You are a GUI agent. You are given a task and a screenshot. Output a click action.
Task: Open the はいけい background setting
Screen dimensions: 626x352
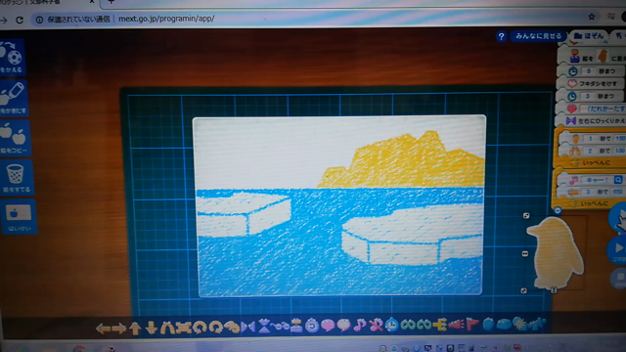click(19, 217)
